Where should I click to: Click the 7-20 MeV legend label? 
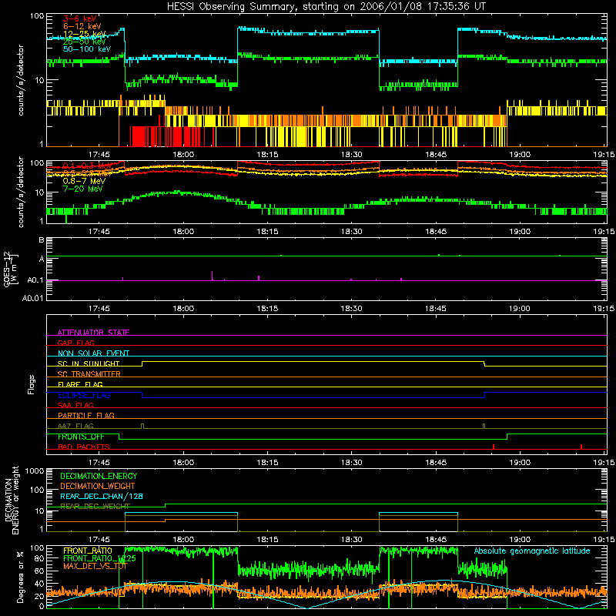point(82,189)
